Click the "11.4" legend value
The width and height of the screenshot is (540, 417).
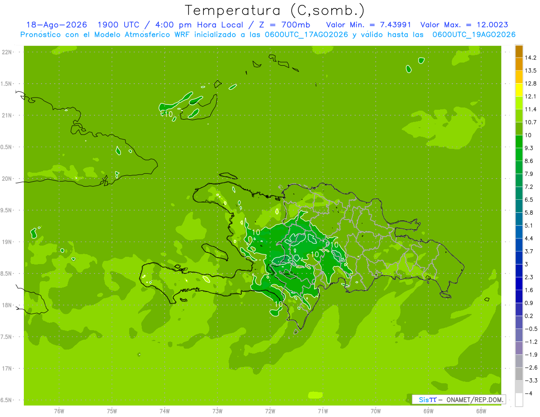click(x=531, y=109)
